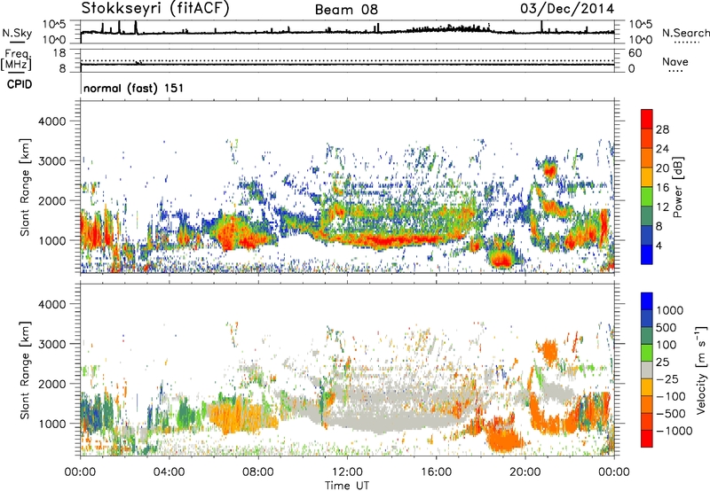
Task: Pick the bottom red segment of velocity color bar
Action: (x=647, y=439)
